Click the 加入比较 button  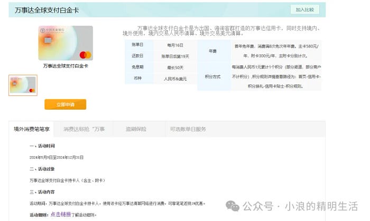pos(305,9)
